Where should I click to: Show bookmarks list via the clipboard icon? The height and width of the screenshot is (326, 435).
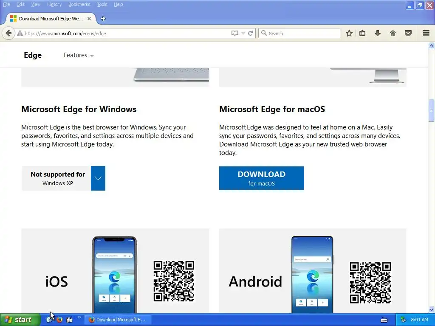pyautogui.click(x=362, y=33)
